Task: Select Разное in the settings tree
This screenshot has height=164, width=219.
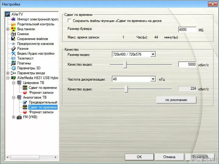Action: coord(23,49)
